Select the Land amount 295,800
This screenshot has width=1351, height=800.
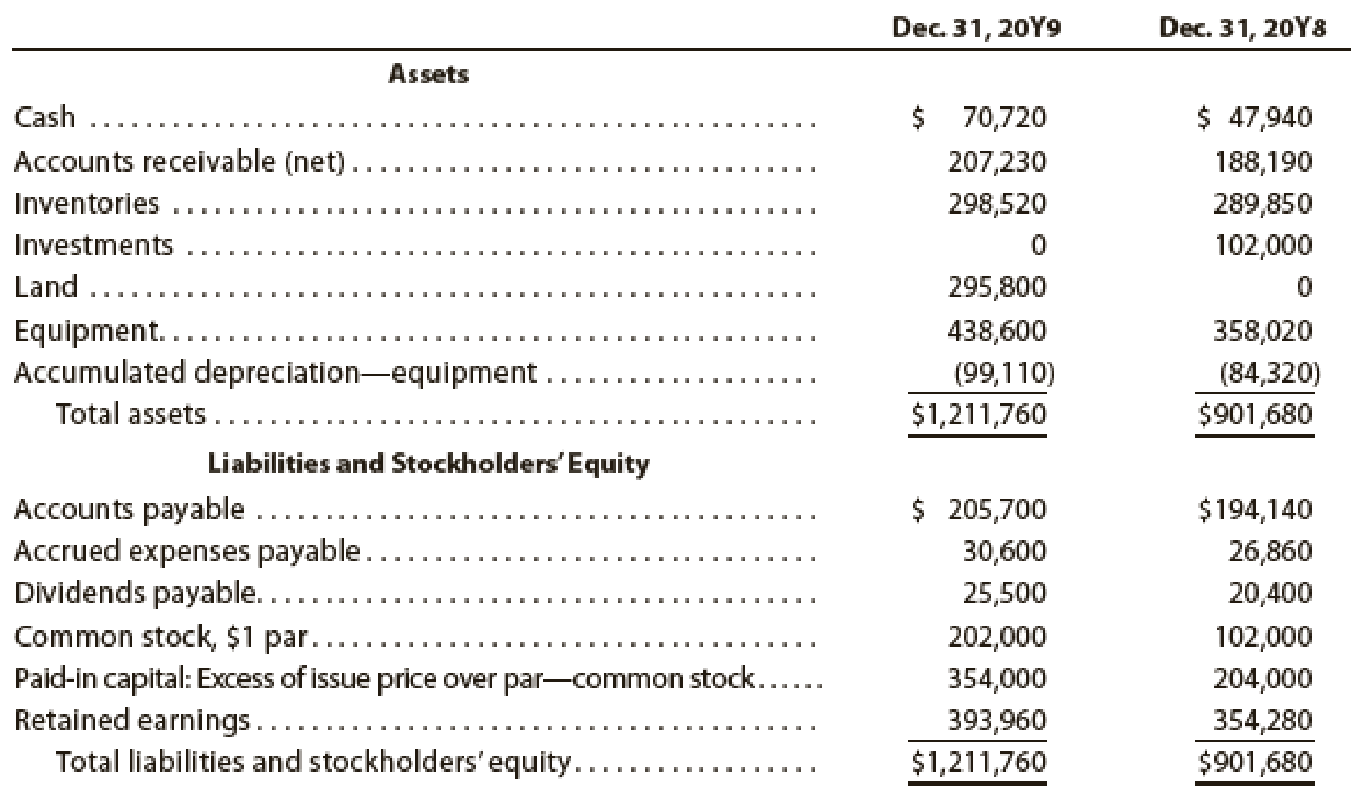pos(997,287)
